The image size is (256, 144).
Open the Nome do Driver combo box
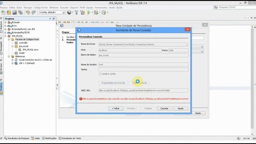[143, 44]
